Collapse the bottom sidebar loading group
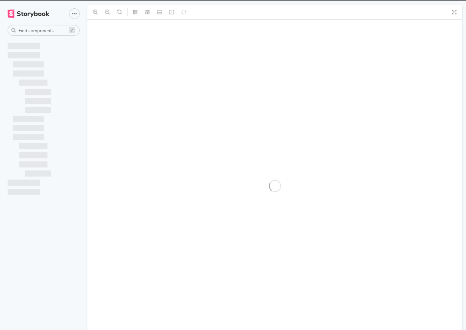Screen dimensions: 466x330 [x=24, y=191]
